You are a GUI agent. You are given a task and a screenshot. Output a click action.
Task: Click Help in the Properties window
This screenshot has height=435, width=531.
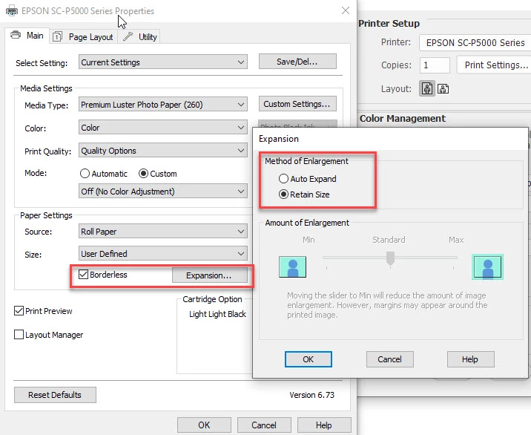coord(324,425)
